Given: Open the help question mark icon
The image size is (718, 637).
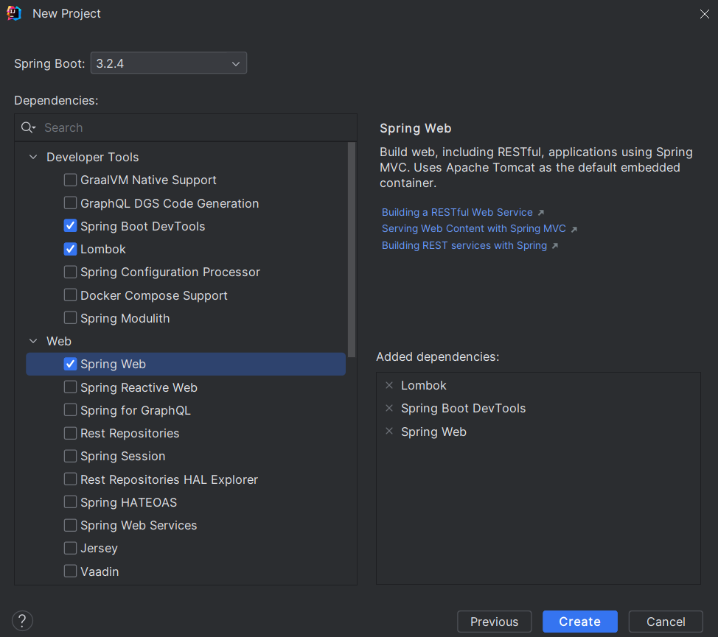Looking at the screenshot, I should point(23,620).
